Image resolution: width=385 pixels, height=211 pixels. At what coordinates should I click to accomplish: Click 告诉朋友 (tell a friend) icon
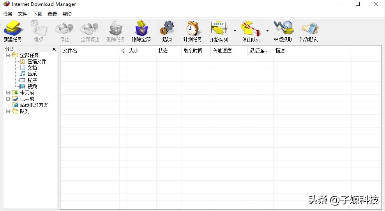[309, 28]
